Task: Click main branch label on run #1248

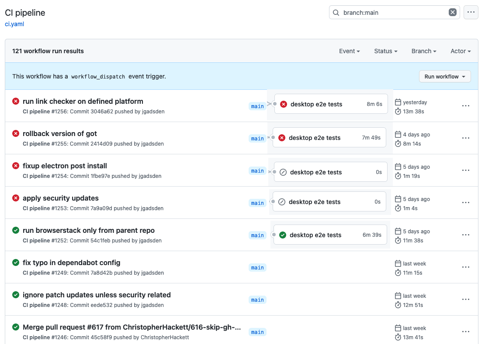Action: tap(257, 300)
